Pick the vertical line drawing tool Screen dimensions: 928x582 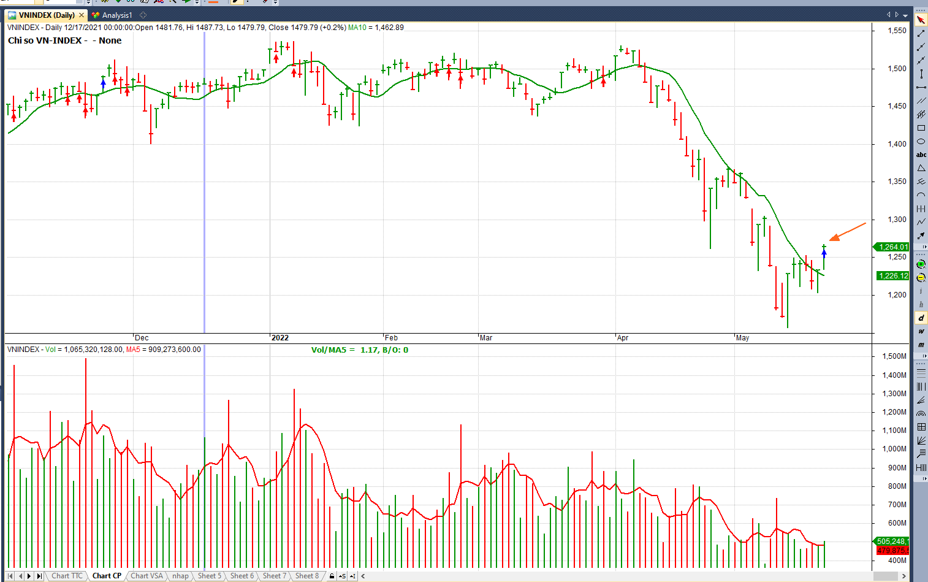[921, 74]
